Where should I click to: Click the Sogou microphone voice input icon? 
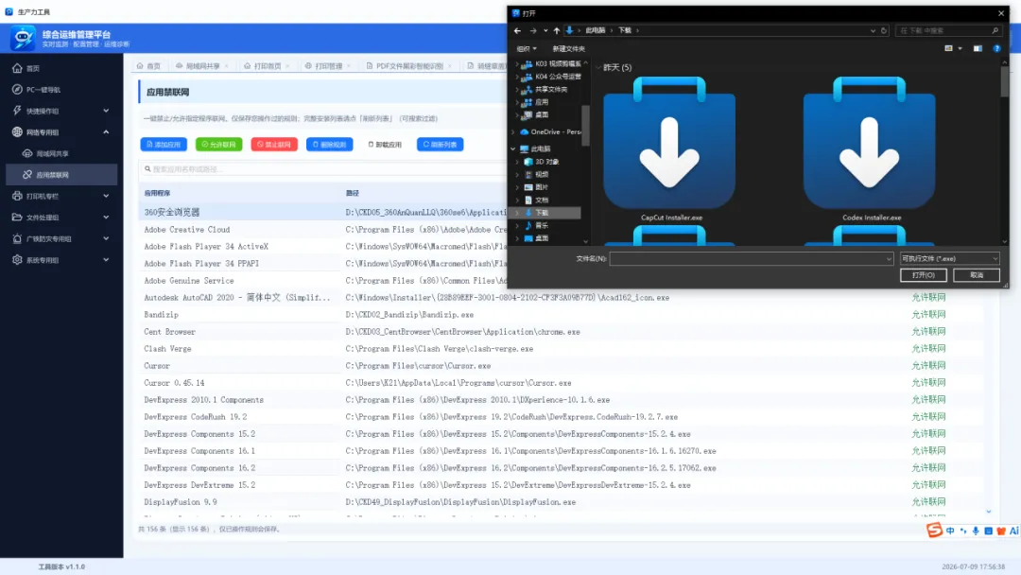(x=976, y=531)
